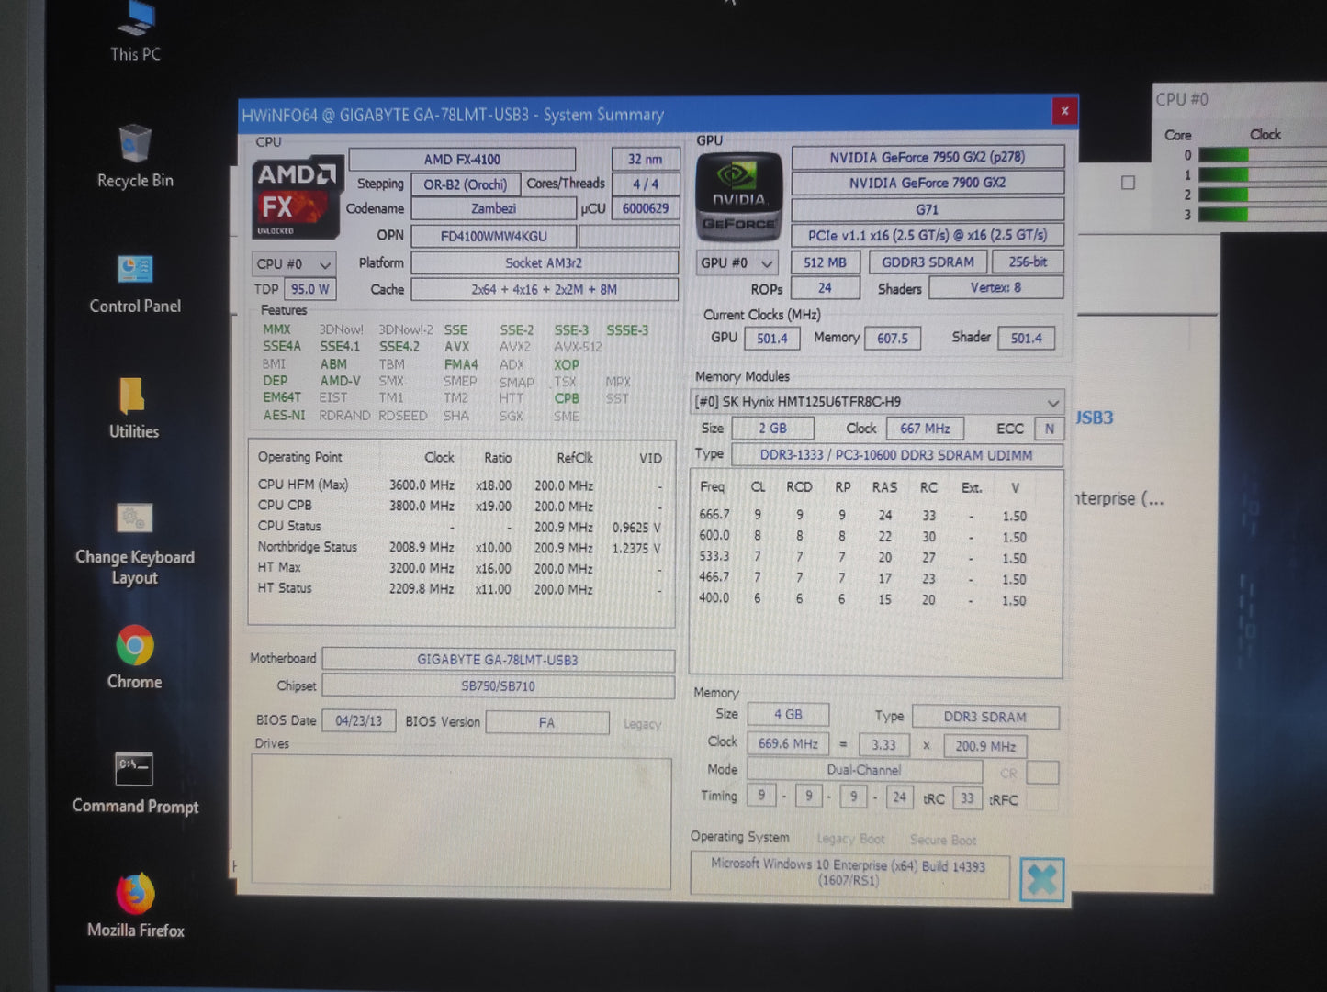Viewport: 1327px width, 992px height.
Task: Click the Legacy label beside BIOS Version
Action: [x=642, y=724]
